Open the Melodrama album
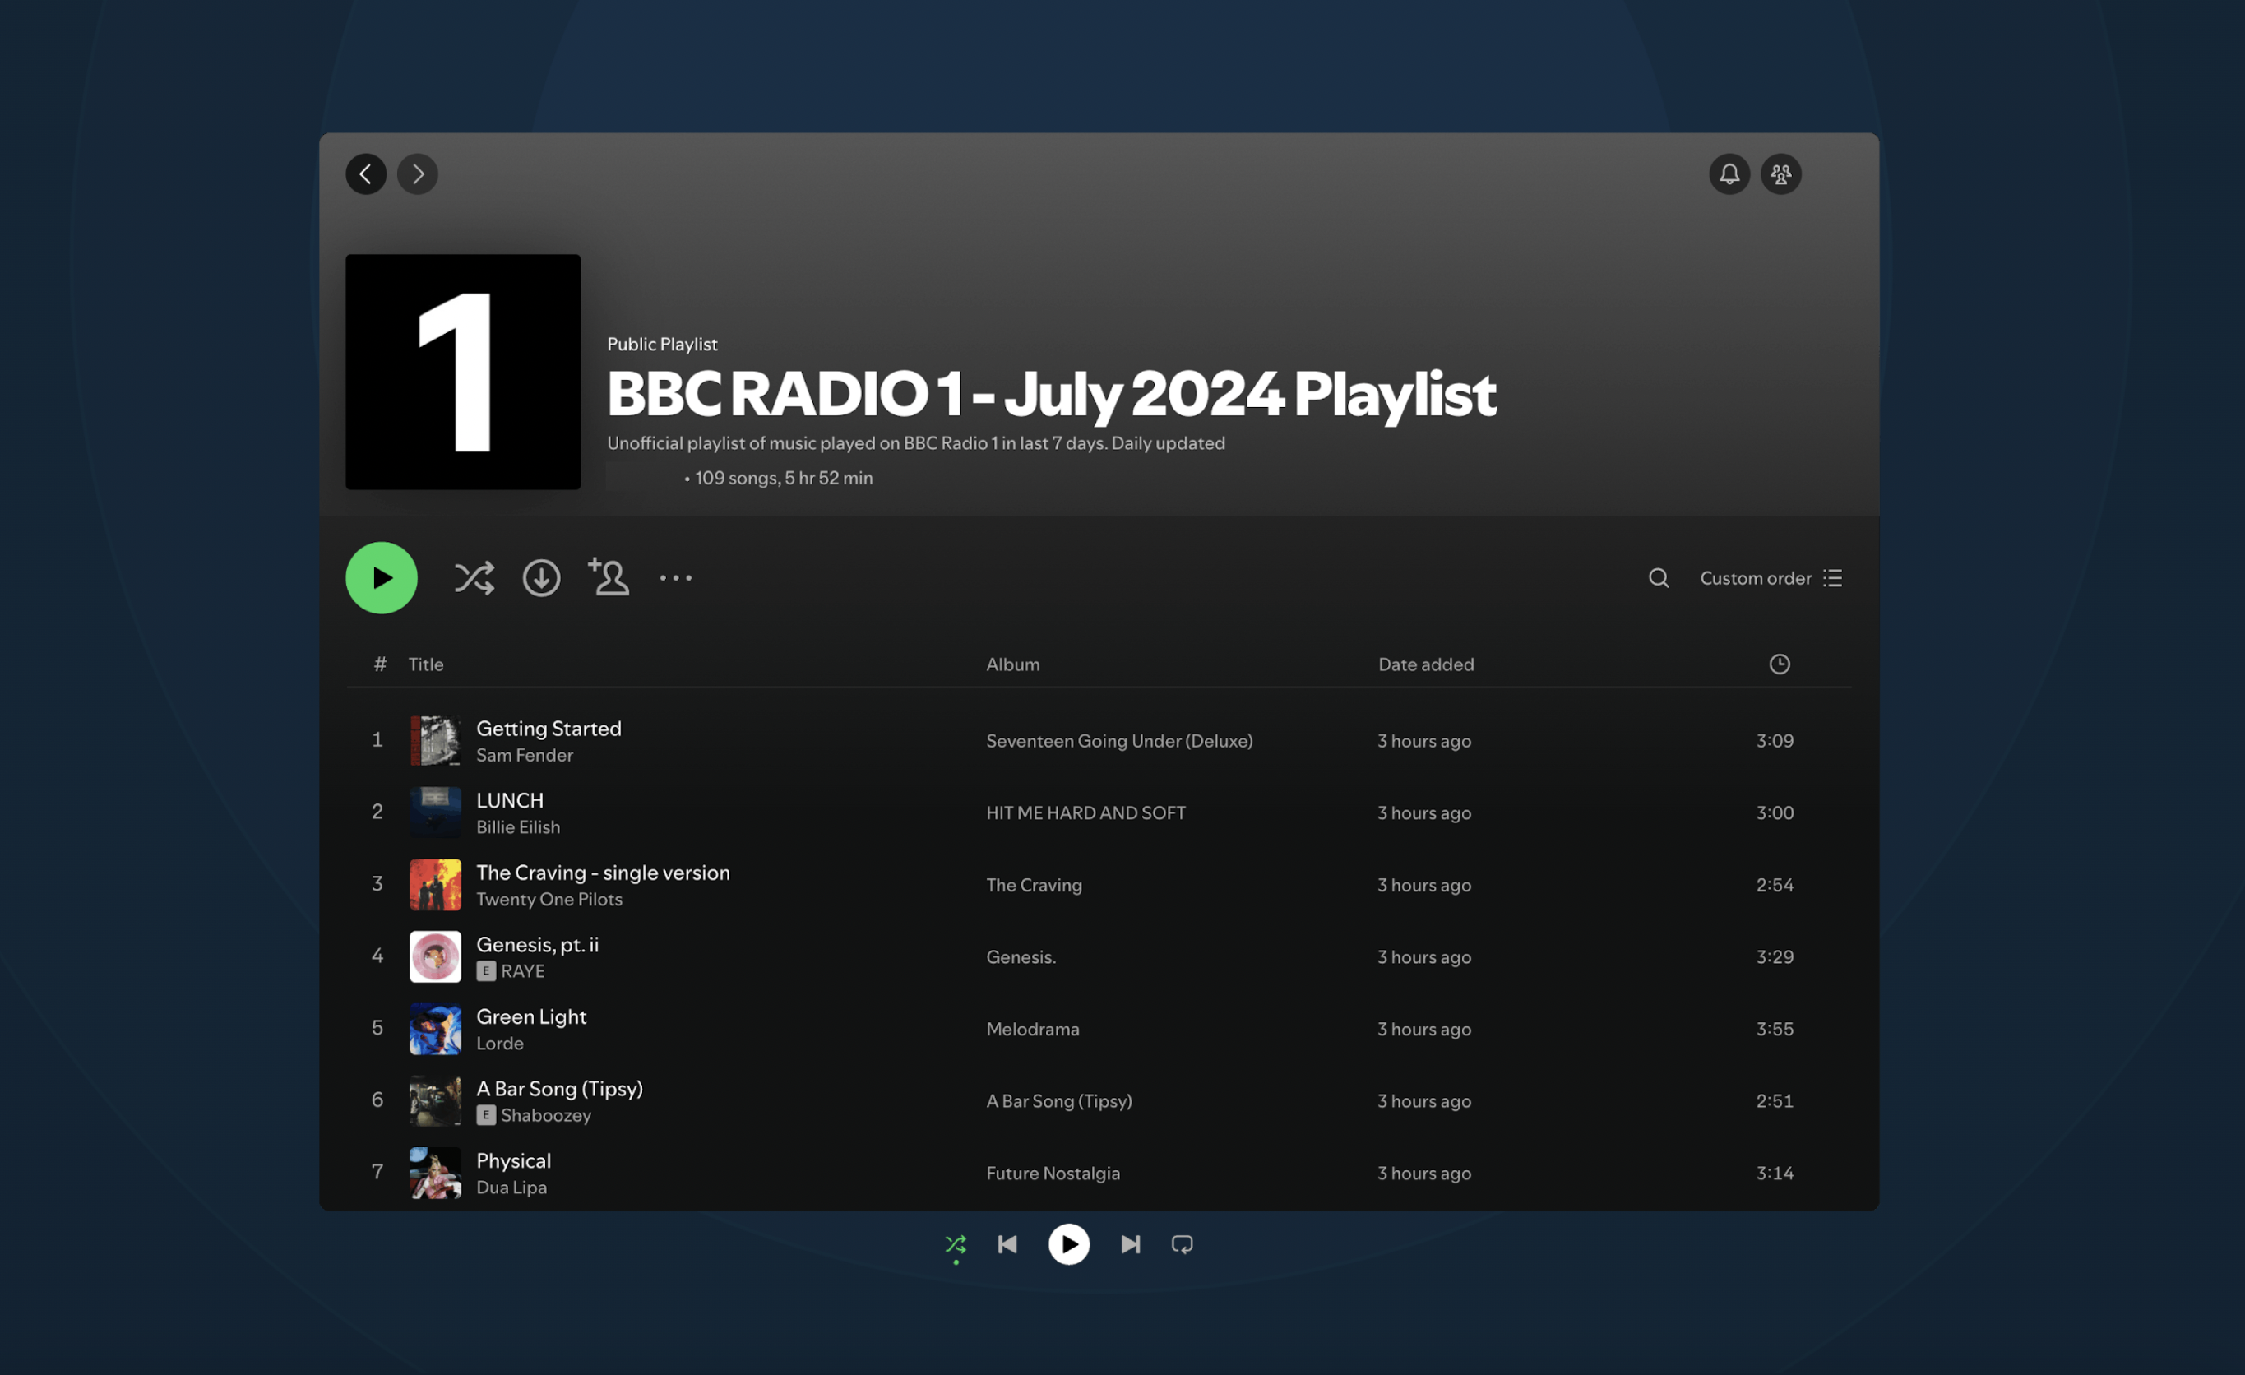The height and width of the screenshot is (1375, 2245). pyautogui.click(x=1031, y=1029)
